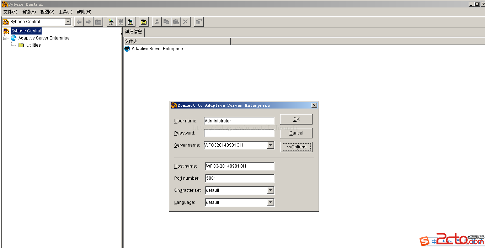The image size is (485, 248).
Task: Select the Utilities folder icon in tree
Action: [x=21, y=45]
